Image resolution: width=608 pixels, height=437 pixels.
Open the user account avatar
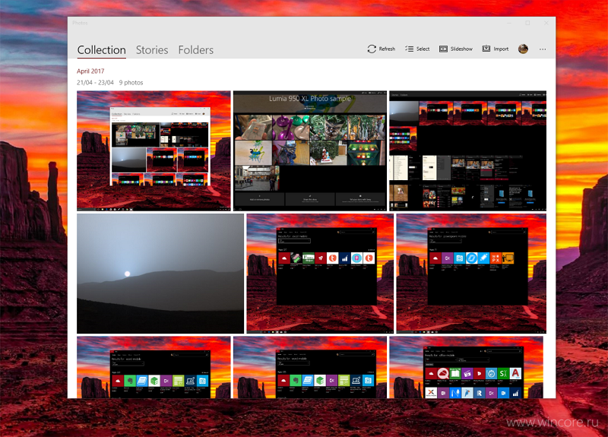click(523, 49)
